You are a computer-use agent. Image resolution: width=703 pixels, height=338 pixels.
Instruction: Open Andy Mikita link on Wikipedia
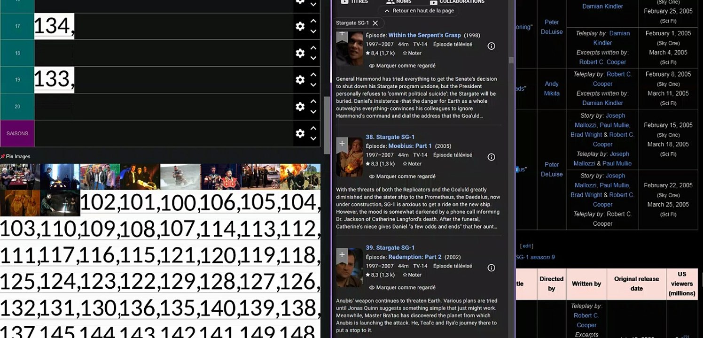point(552,88)
